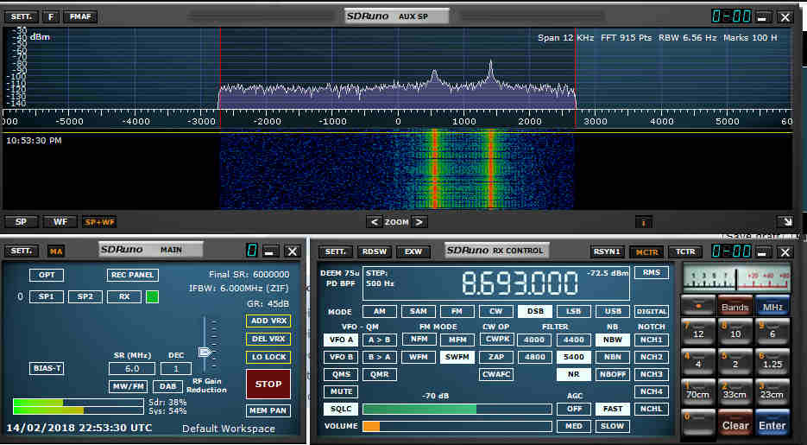Click the green indicator next to RX
This screenshot has width=807, height=445.
(153, 296)
